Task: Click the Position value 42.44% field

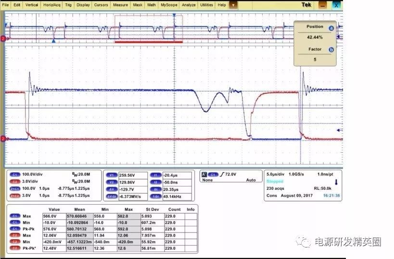Action: coord(315,37)
